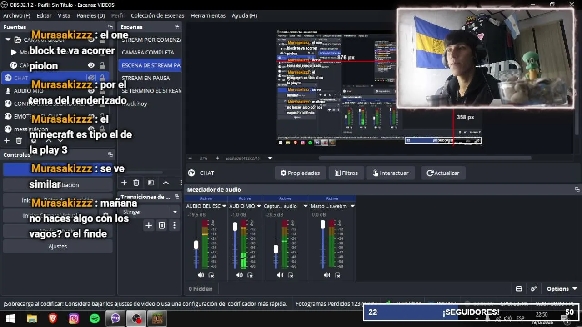Mute the Marco ...s.webm mixer channel
This screenshot has width=582, height=327.
327,275
